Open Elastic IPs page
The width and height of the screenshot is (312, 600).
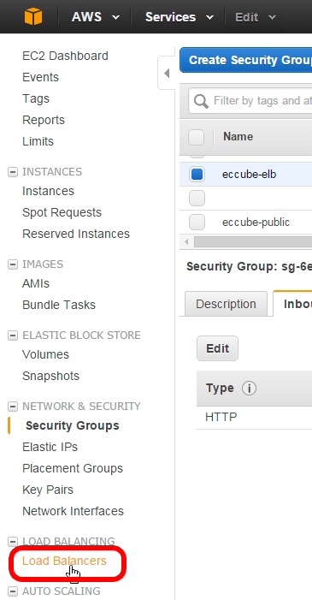(x=50, y=447)
